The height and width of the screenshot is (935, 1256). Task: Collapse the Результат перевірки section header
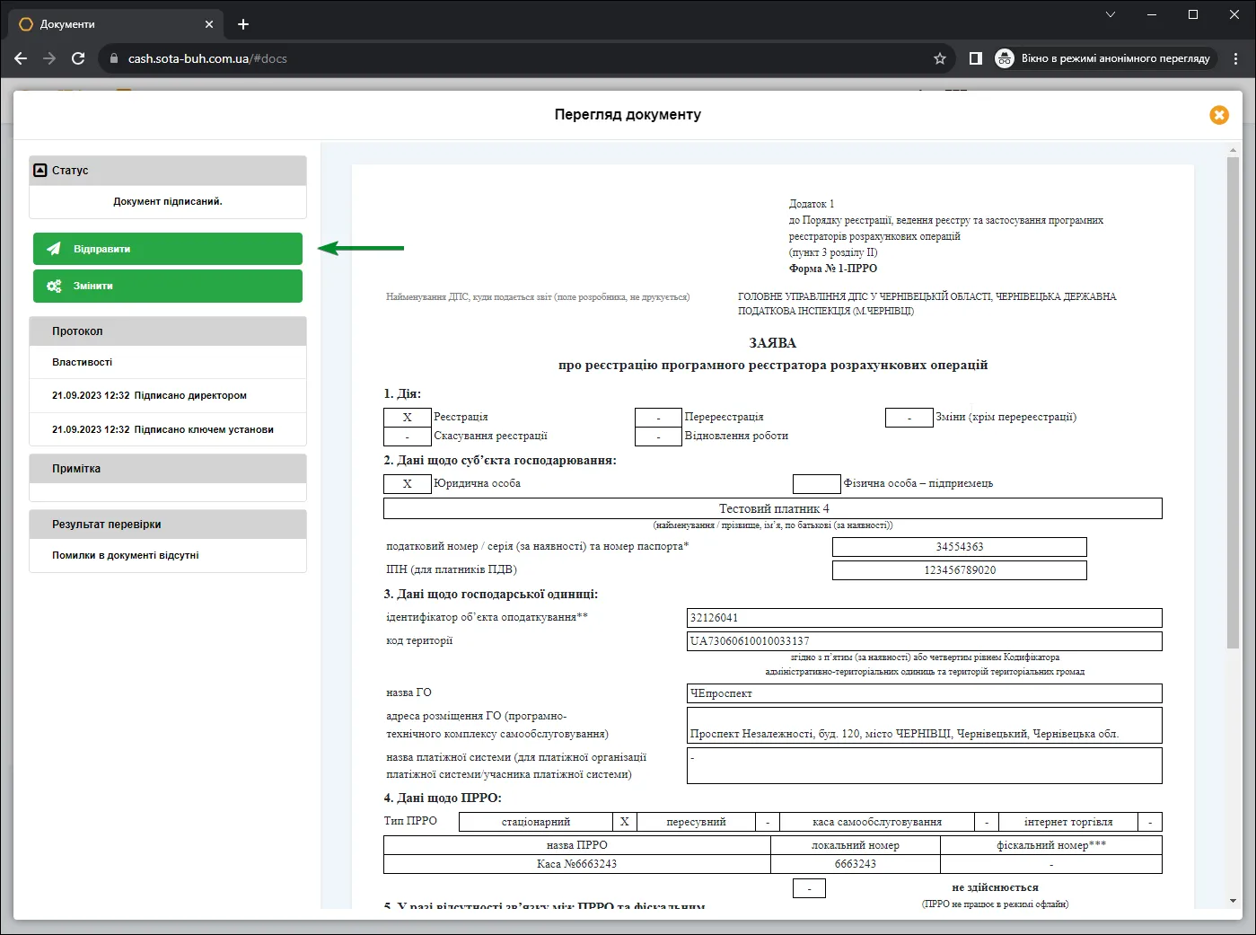pyautogui.click(x=168, y=525)
